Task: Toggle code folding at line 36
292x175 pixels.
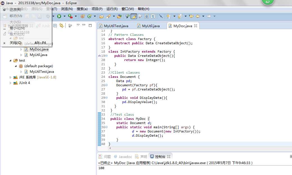Action: tap(106, 127)
